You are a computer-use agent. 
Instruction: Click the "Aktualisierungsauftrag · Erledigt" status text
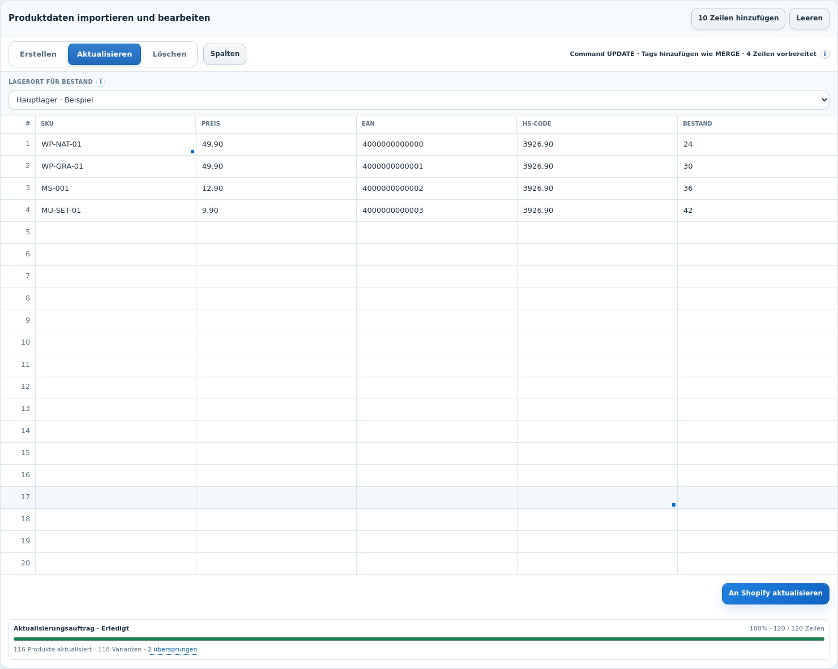[x=71, y=629]
